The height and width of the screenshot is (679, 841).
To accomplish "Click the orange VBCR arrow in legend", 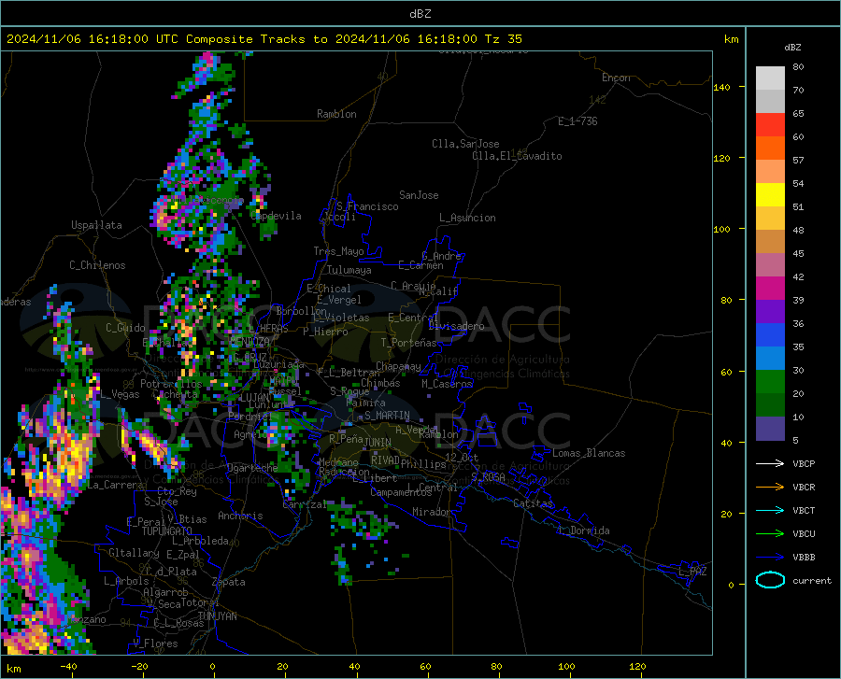I will [770, 487].
